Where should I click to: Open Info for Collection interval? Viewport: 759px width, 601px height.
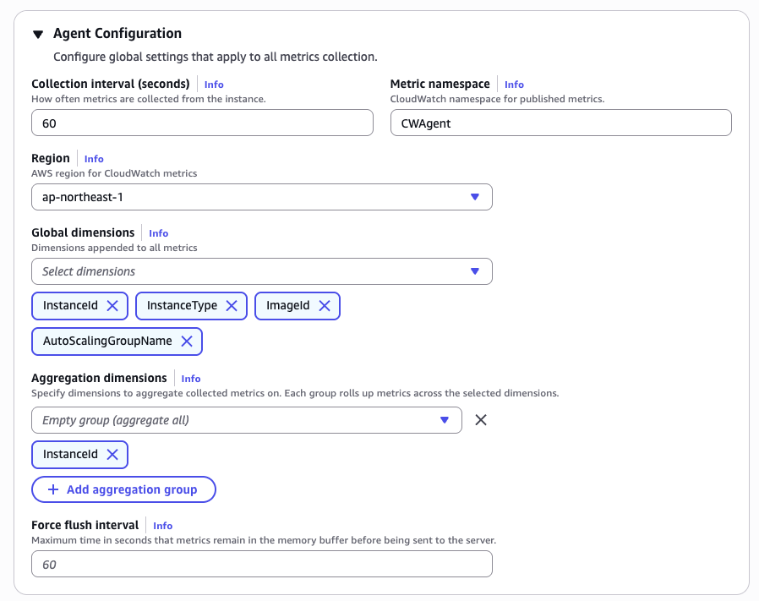(214, 85)
